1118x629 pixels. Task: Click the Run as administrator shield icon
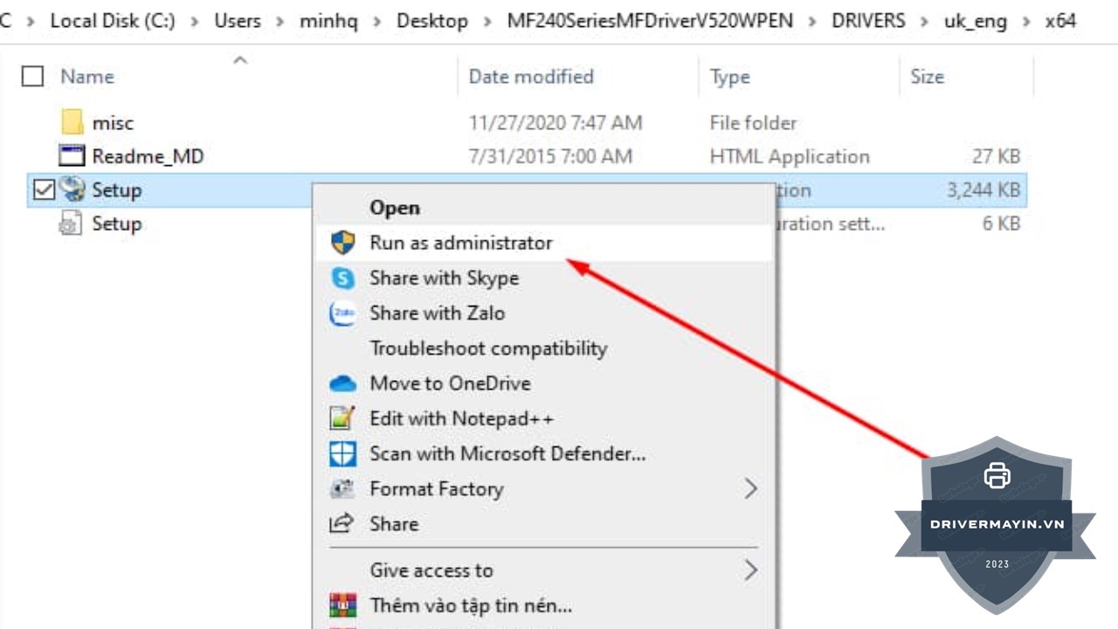[x=342, y=243]
